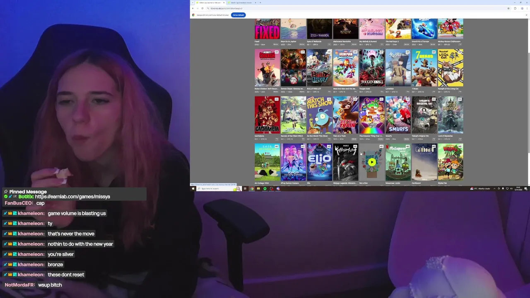Open the Iron Man Awesome Friends poster
The height and width of the screenshot is (298, 530).
(346, 68)
